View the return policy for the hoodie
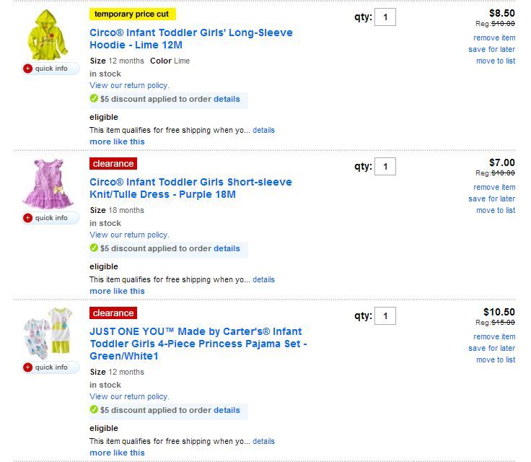This screenshot has width=531, height=462. pyautogui.click(x=129, y=85)
